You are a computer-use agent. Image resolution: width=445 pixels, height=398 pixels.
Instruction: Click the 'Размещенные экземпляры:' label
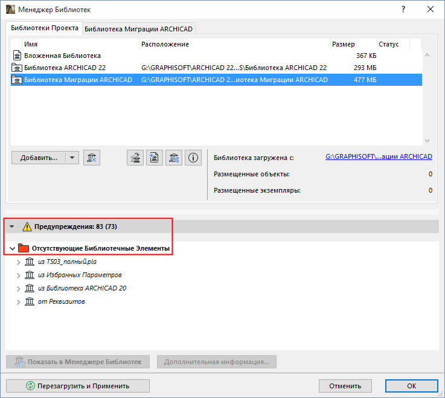click(257, 190)
